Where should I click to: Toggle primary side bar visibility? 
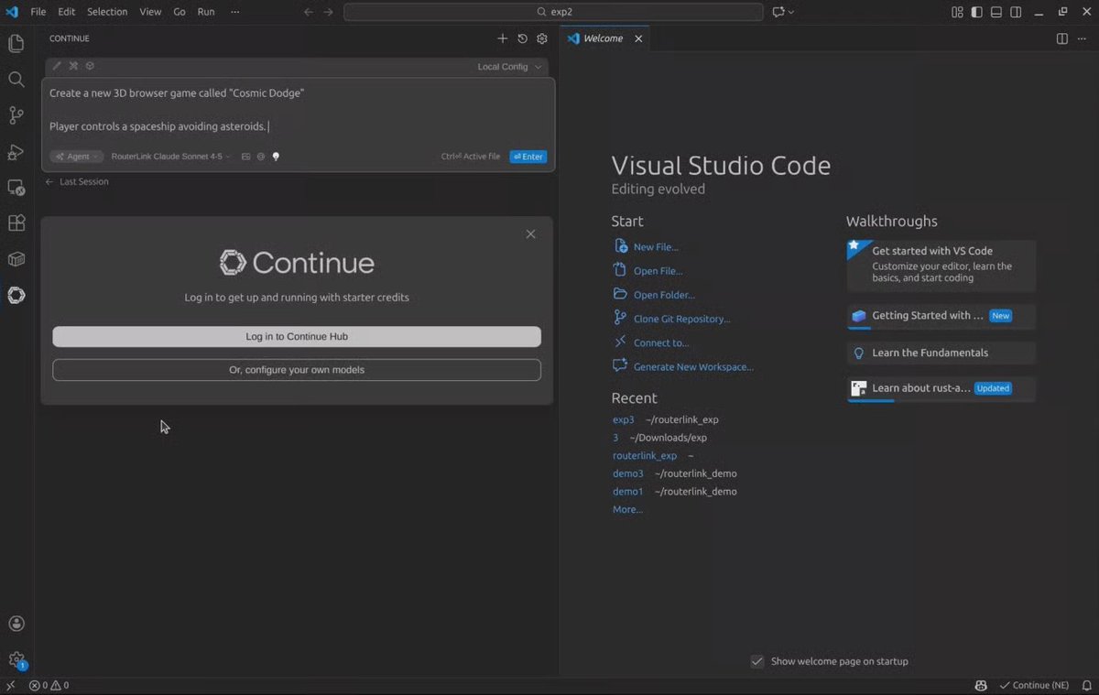(x=977, y=12)
